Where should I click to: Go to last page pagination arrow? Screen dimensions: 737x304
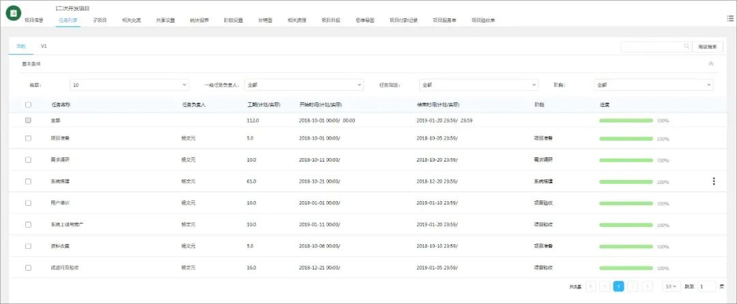coord(647,286)
